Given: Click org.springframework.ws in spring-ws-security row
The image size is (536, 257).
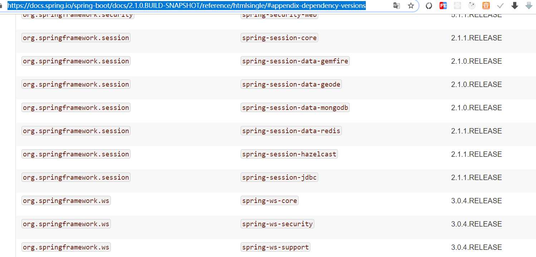Looking at the screenshot, I should (66, 224).
